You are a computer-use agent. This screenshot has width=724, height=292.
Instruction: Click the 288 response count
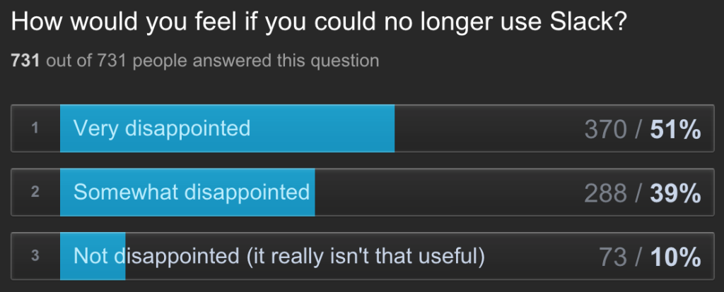[x=606, y=193]
